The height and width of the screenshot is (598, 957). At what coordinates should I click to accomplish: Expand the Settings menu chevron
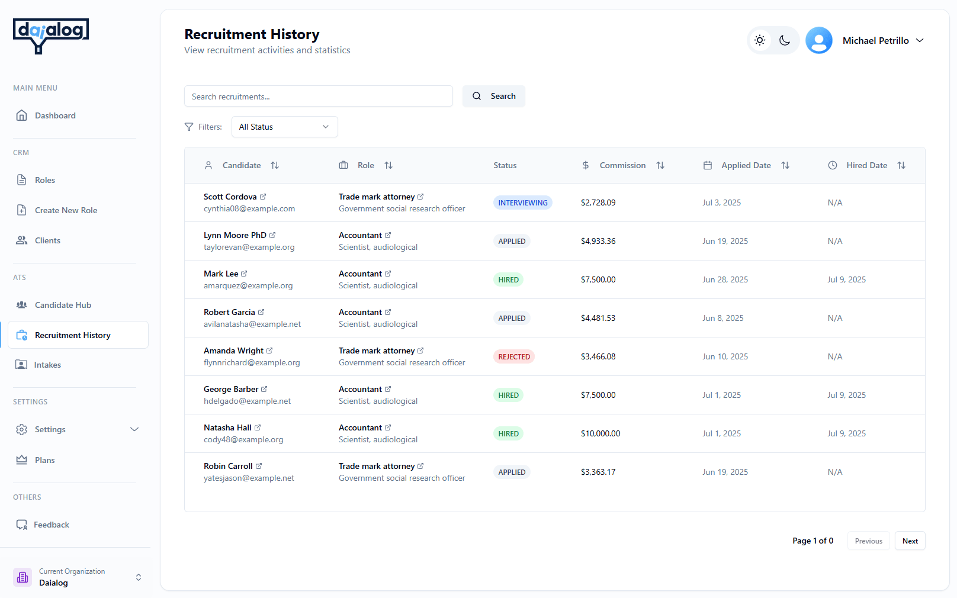(x=134, y=429)
